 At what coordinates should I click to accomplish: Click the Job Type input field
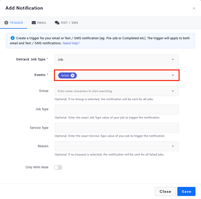(x=117, y=109)
